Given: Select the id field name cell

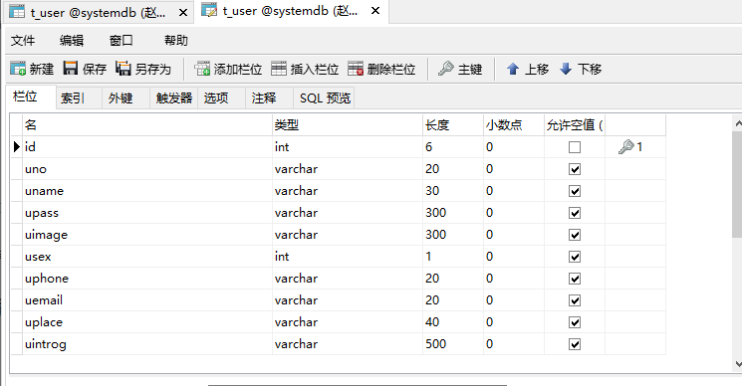Looking at the screenshot, I should coord(147,147).
